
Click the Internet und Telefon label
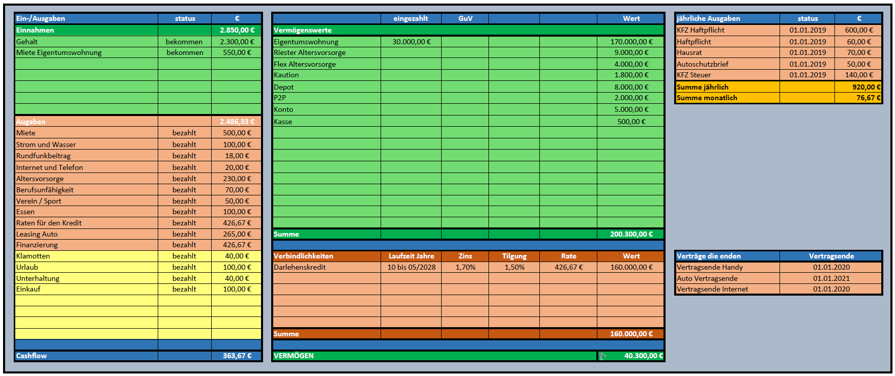[x=49, y=167]
